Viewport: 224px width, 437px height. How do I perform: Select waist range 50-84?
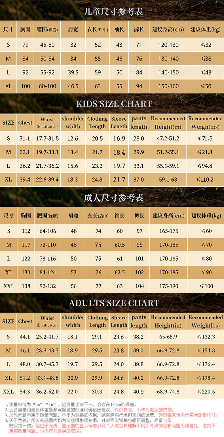(47, 59)
